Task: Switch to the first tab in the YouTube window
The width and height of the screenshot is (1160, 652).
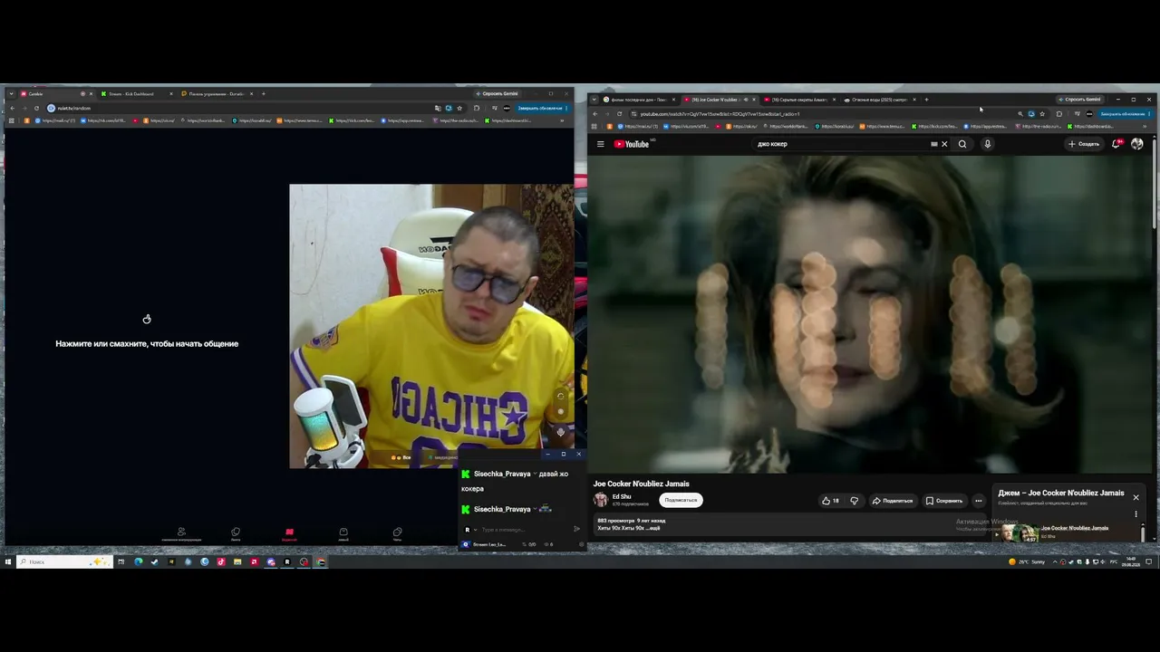Action: click(636, 100)
